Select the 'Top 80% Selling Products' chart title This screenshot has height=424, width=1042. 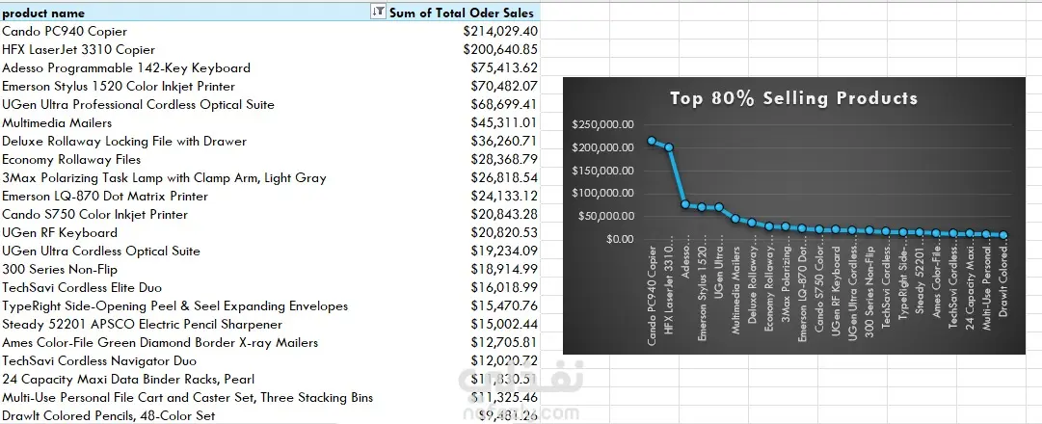click(x=793, y=98)
